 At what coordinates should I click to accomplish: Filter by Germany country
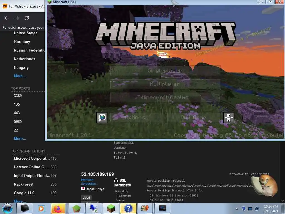(x=22, y=42)
